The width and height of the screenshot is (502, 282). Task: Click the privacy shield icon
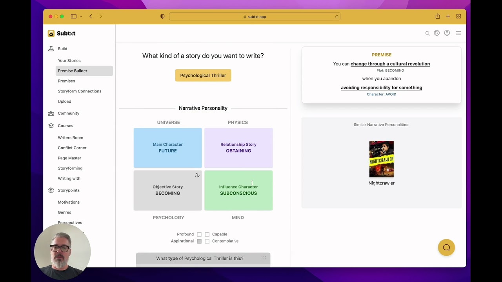[162, 16]
